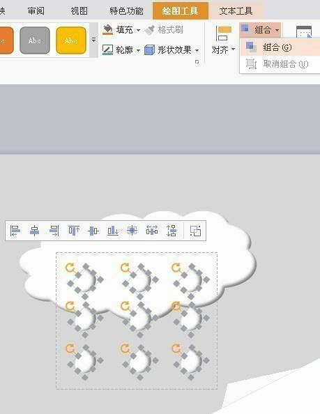Click the 格式刷 format painter button
Viewport: 320px width, 414px height.
[x=165, y=30]
